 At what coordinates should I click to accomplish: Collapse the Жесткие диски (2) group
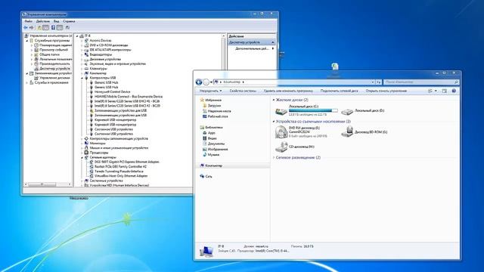click(x=274, y=100)
